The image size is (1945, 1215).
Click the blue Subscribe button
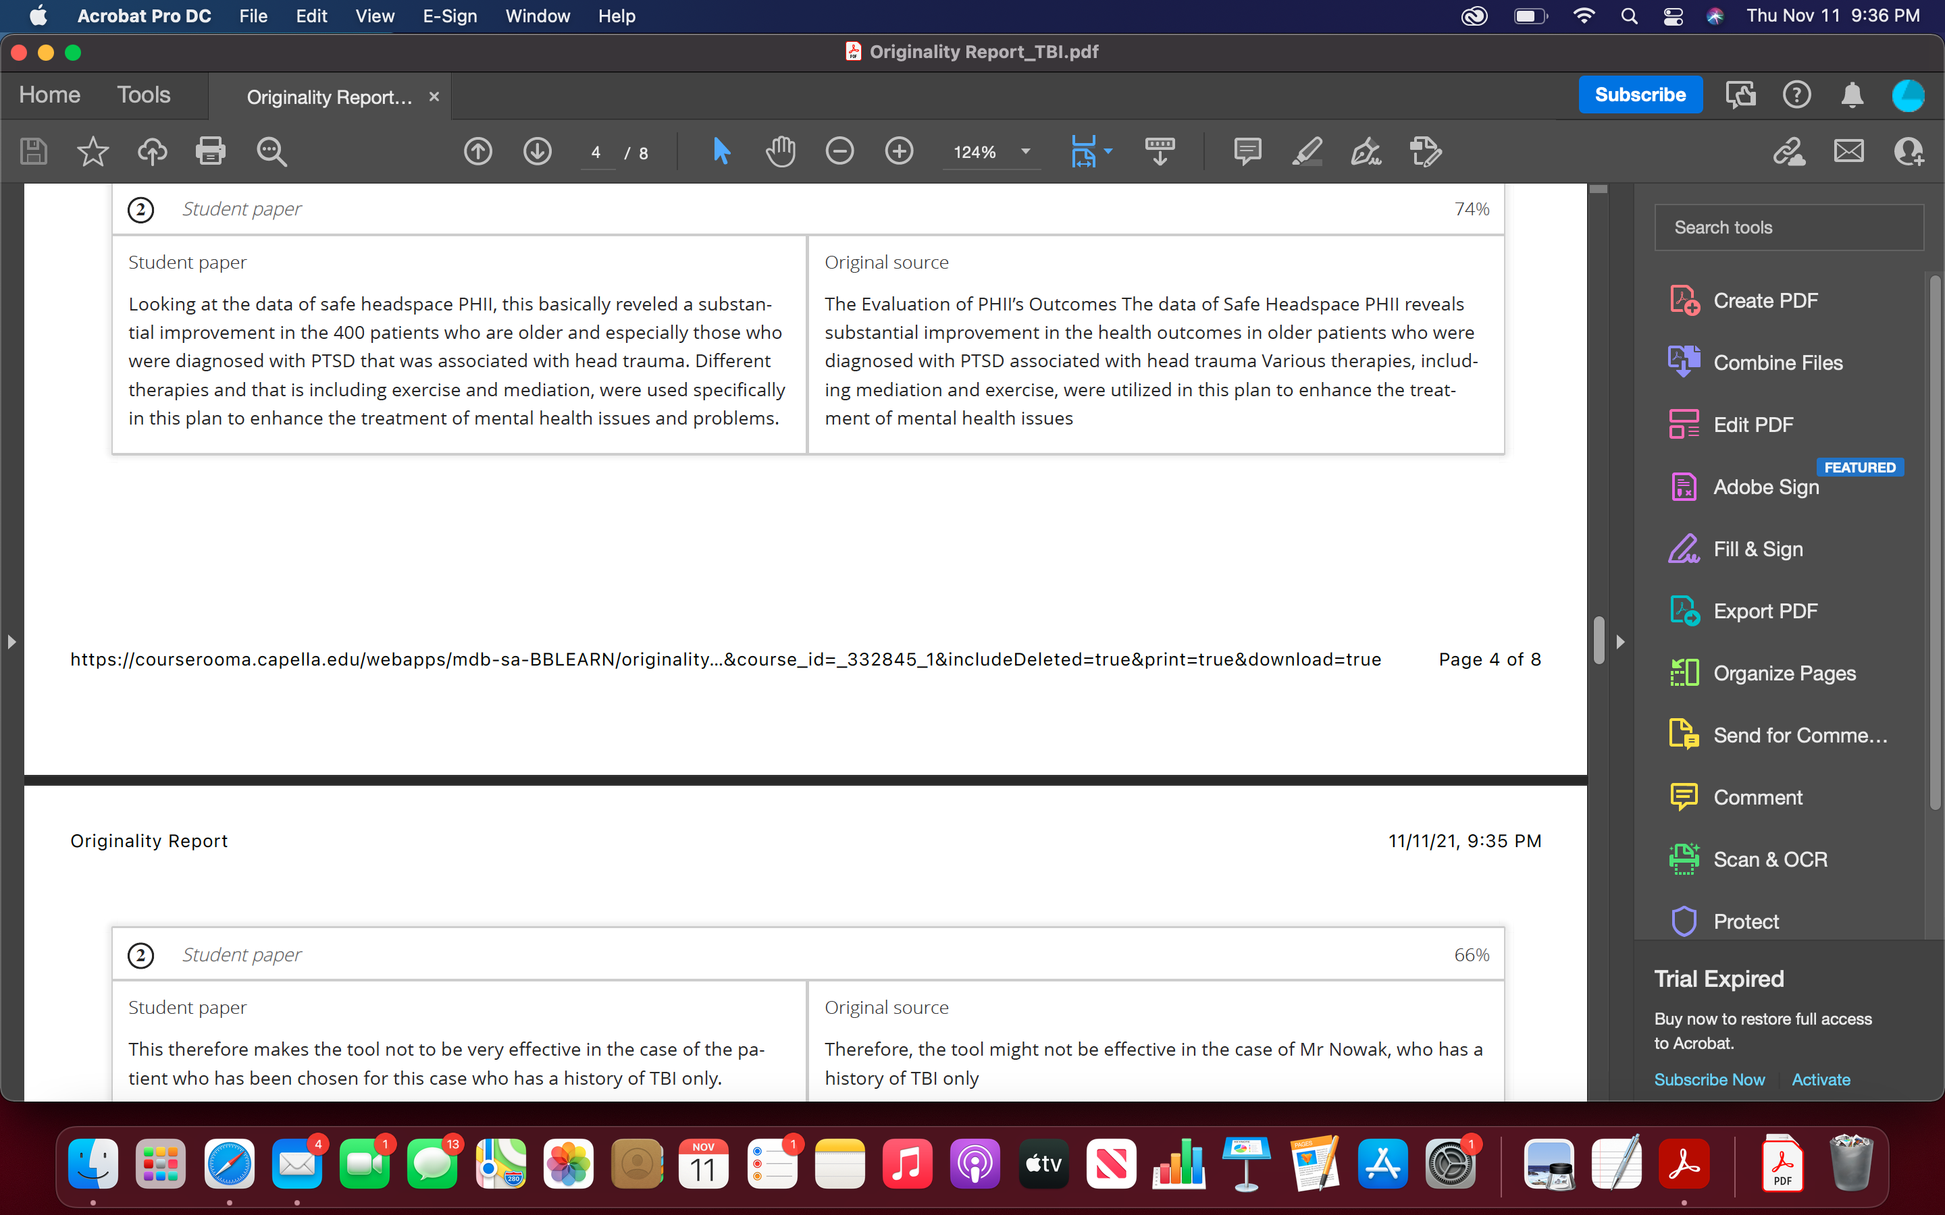click(1640, 94)
